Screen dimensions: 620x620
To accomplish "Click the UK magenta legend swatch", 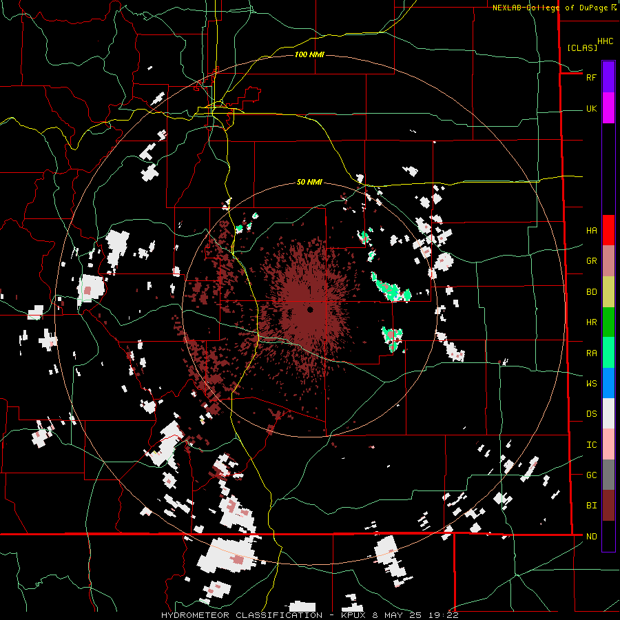I will [x=608, y=108].
